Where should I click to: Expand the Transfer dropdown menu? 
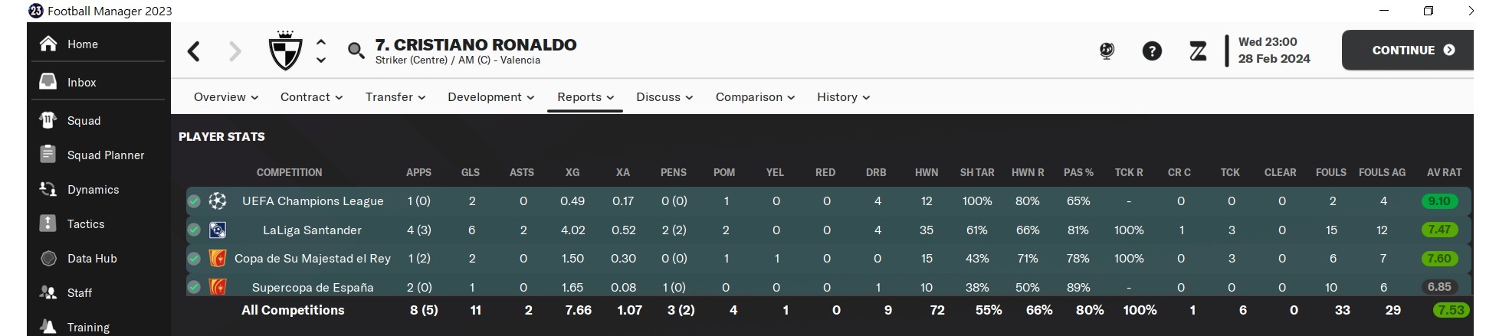395,97
